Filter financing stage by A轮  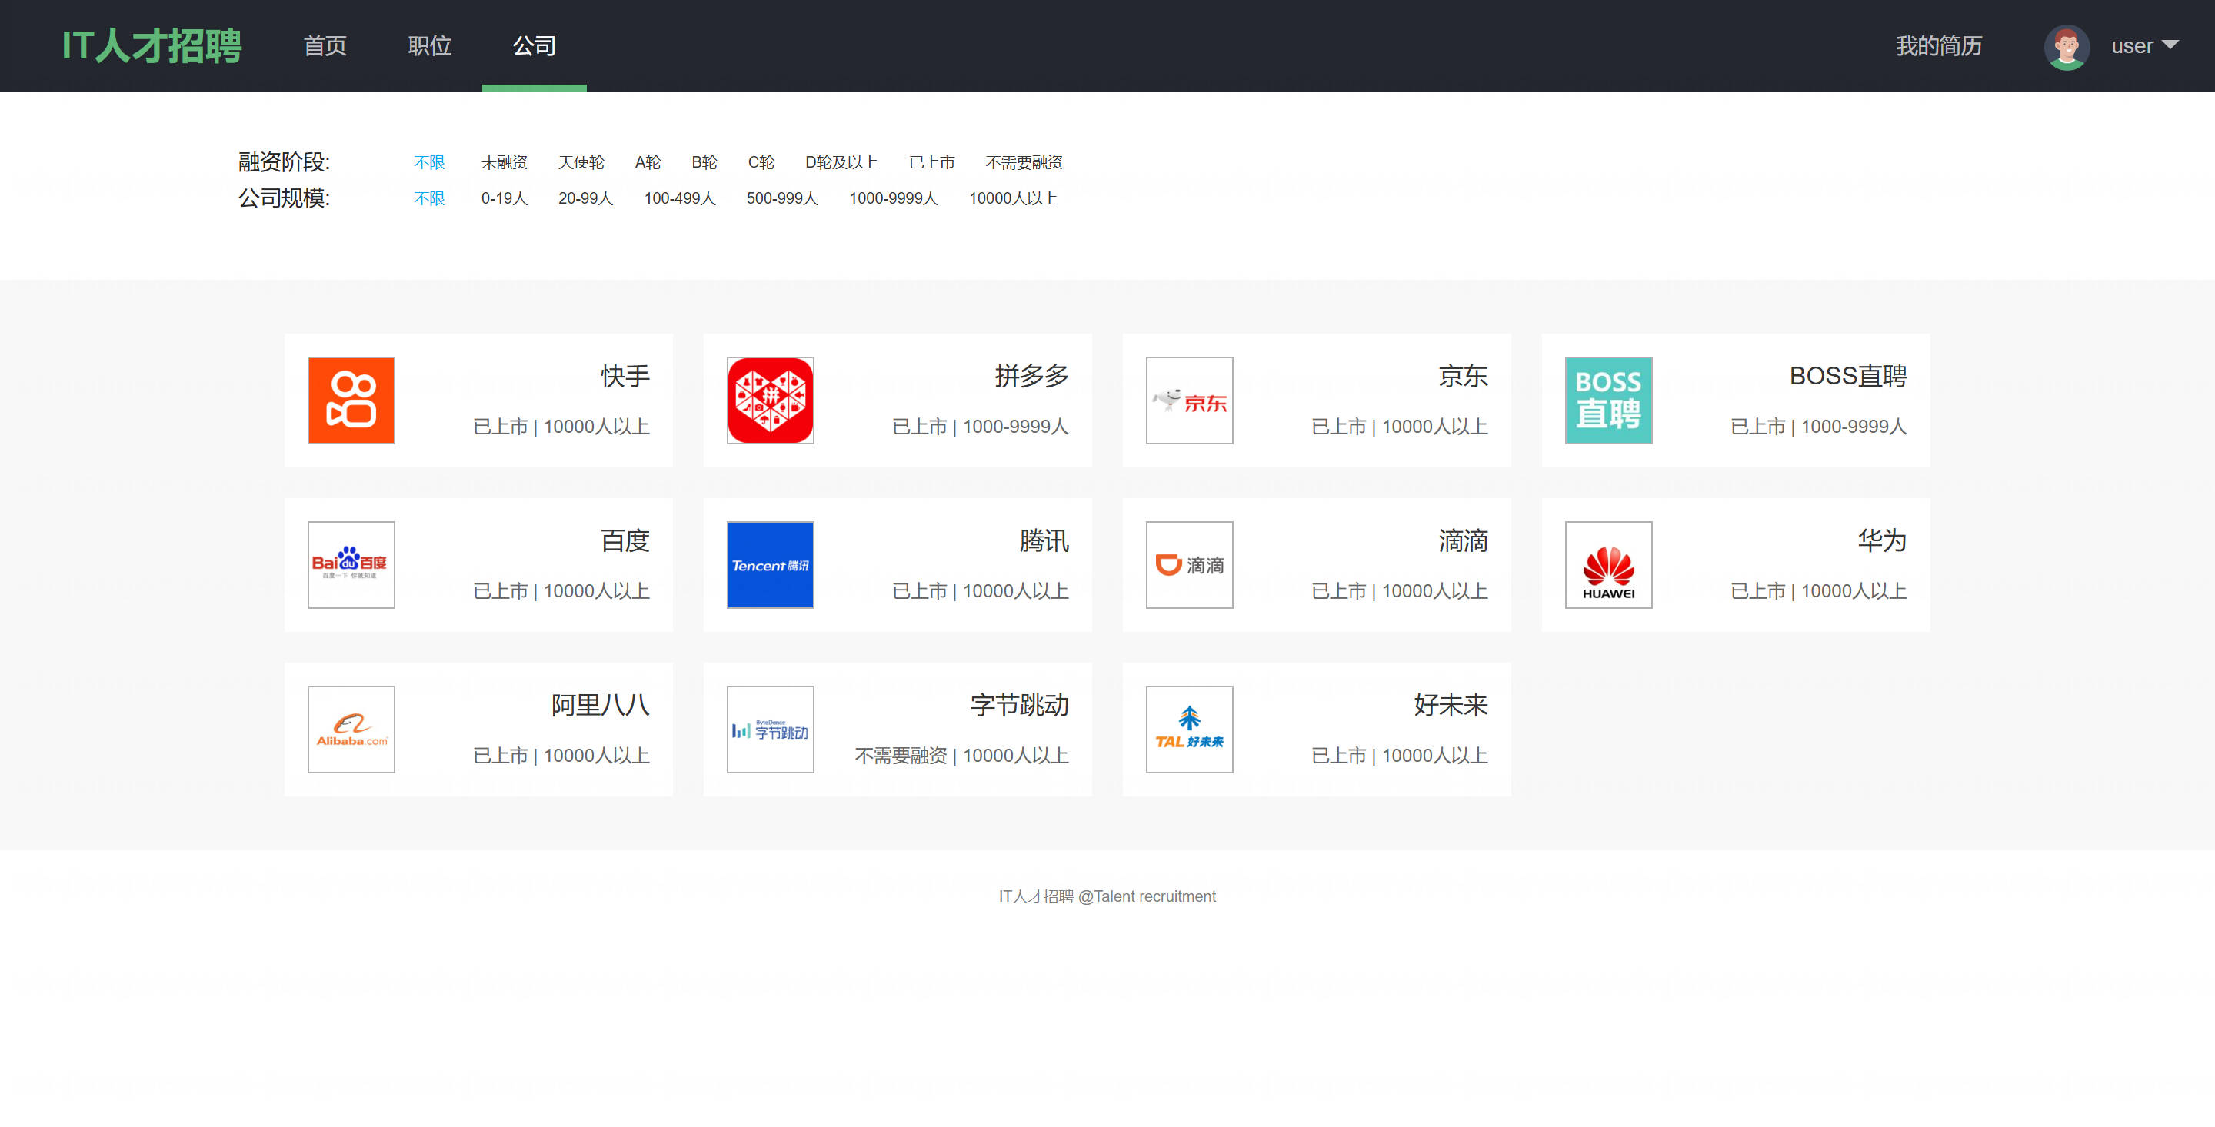click(648, 162)
